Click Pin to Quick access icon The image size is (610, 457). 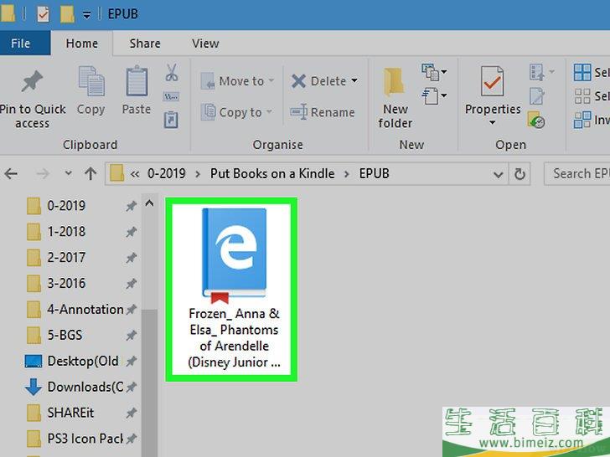coord(32,82)
